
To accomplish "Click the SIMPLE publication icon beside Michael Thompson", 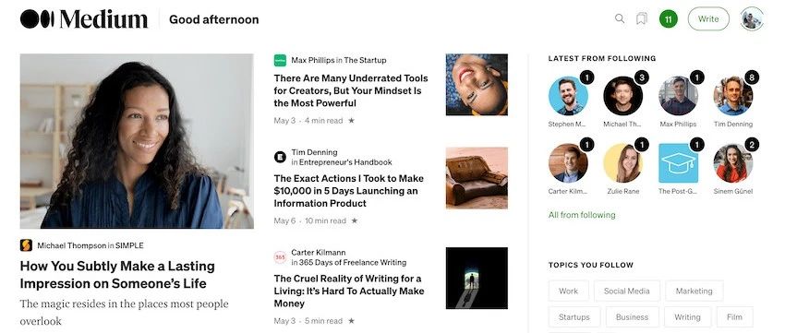I will pyautogui.click(x=26, y=245).
